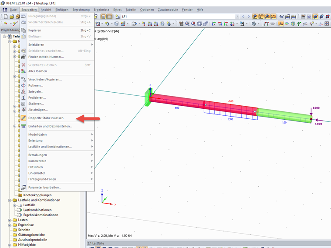Screen dimensions: 331x248
Task: Click view in X direction icon
Action: click(x=214, y=23)
